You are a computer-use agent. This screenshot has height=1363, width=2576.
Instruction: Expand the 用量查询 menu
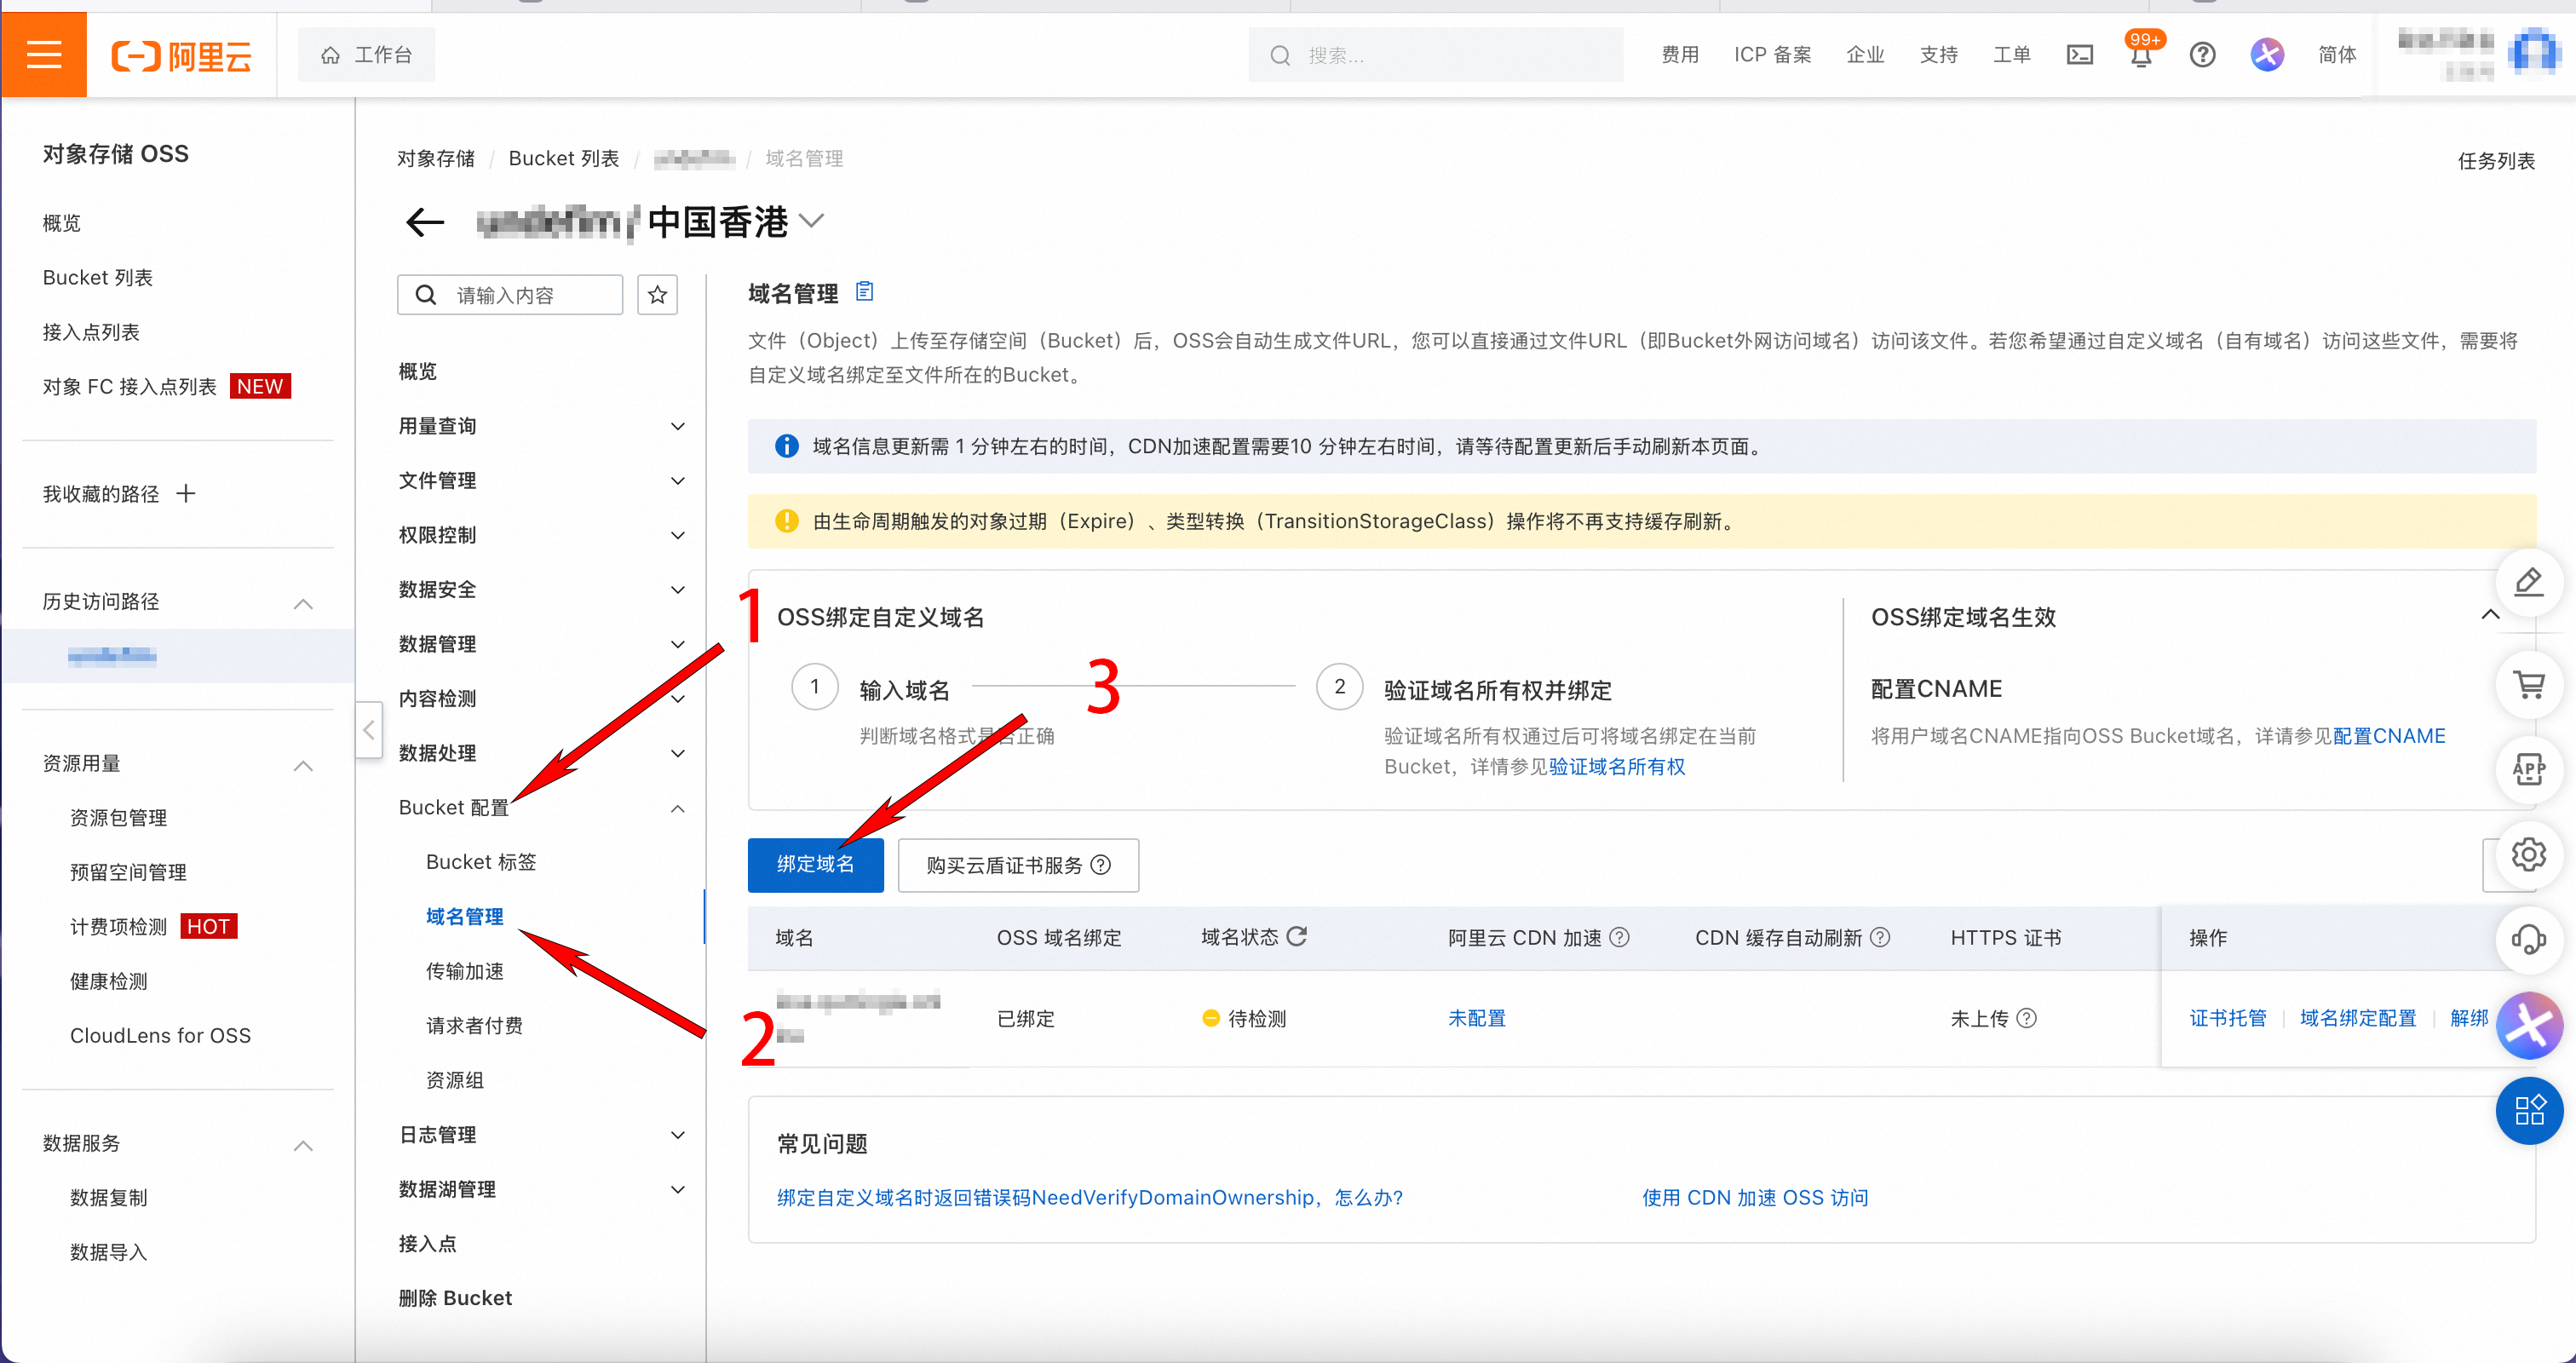coord(677,426)
